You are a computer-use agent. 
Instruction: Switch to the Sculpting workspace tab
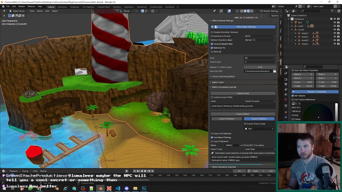tap(74, 7)
